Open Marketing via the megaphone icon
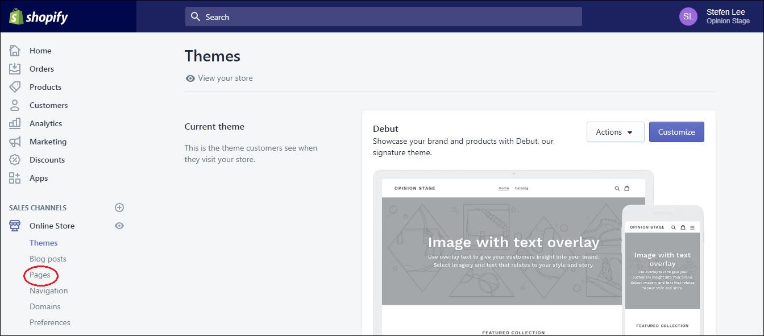Screen dimensions: 764x336 [15, 142]
